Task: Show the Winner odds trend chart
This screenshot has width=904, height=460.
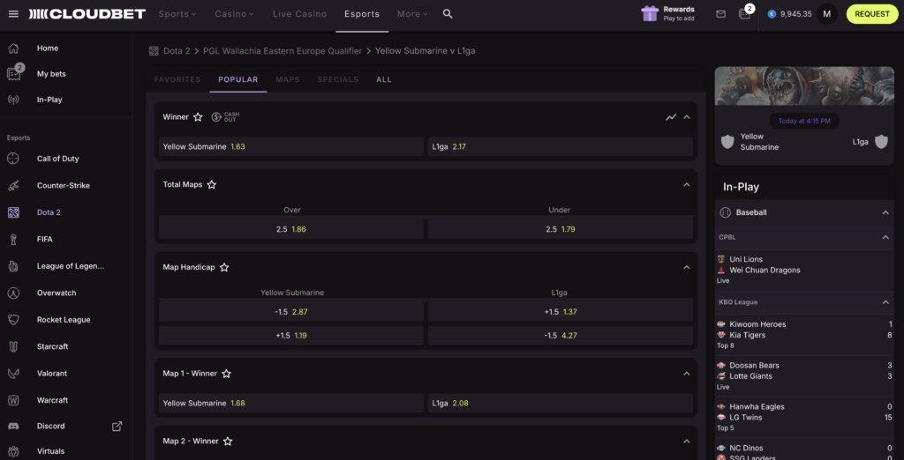Action: coord(671,117)
